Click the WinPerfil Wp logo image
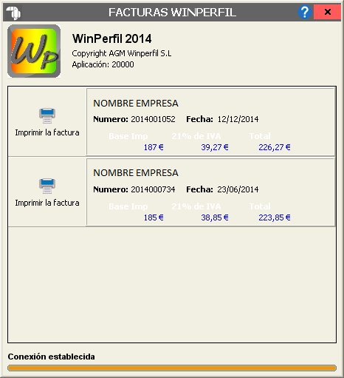Image resolution: width=344 pixels, height=378 pixels. [34, 51]
